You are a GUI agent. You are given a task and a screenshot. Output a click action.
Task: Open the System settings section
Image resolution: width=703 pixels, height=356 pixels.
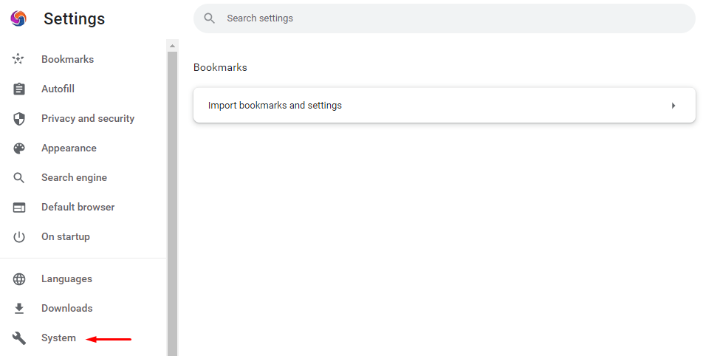coord(58,338)
